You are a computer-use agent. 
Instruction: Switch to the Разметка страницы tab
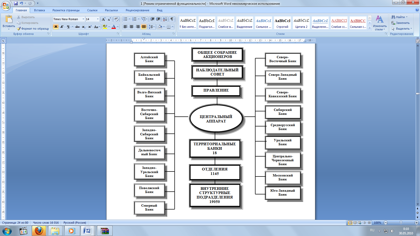click(x=66, y=10)
